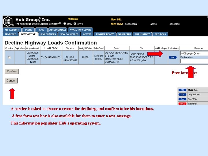
Task: Click the Indicators column header
Action: [x=174, y=48]
